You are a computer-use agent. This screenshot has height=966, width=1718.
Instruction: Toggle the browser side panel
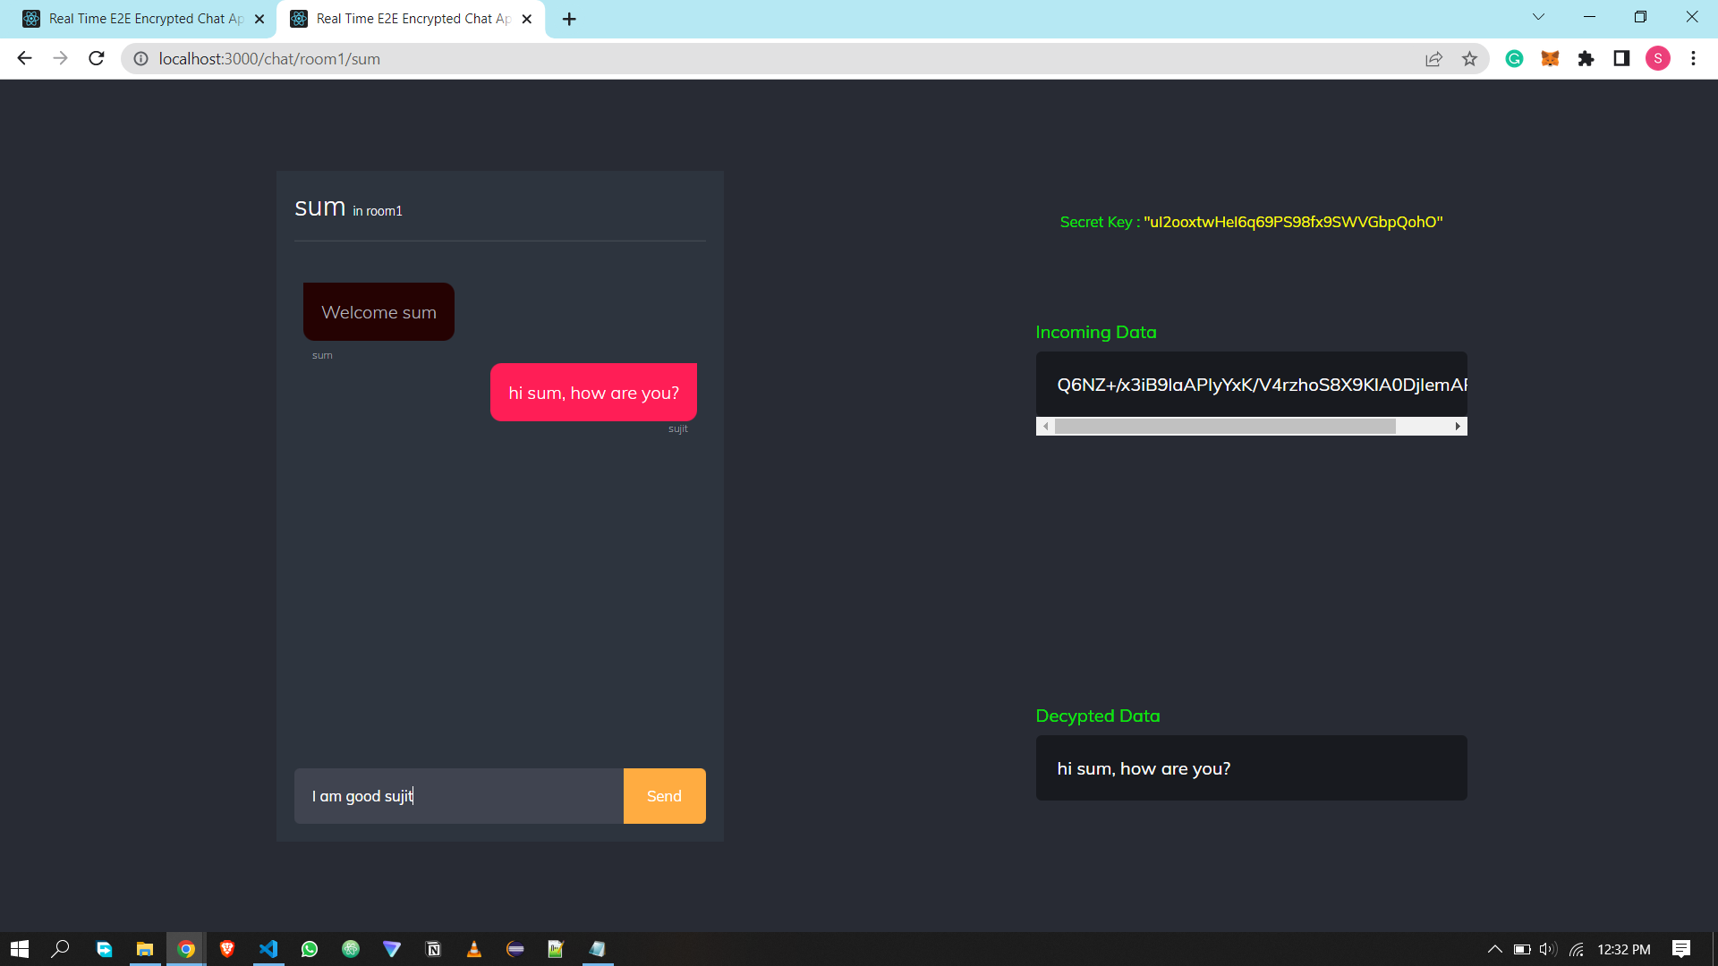(x=1621, y=58)
